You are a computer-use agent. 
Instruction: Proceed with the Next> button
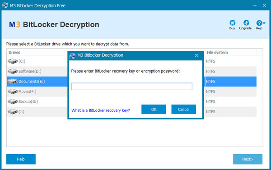coord(248,159)
